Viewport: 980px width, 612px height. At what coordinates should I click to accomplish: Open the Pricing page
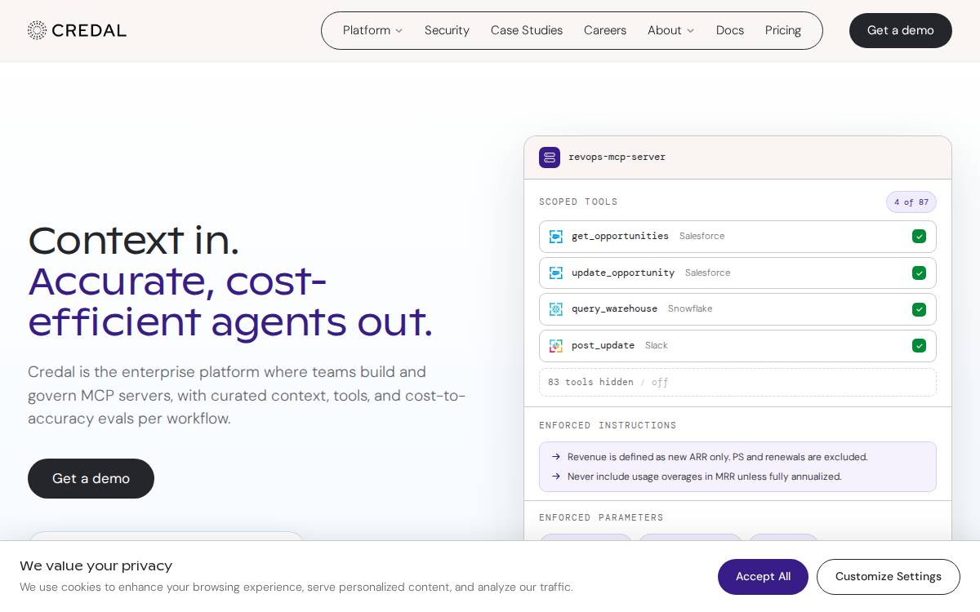point(783,30)
